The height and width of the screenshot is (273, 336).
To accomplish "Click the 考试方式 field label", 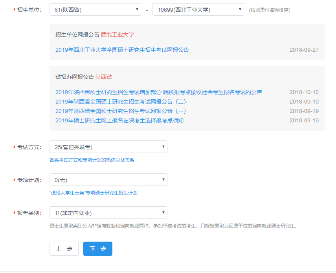I will pos(29,147).
